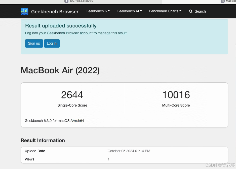Click the Search magnifier icon
Screen dimensions: 236x169
tap(190, 11)
